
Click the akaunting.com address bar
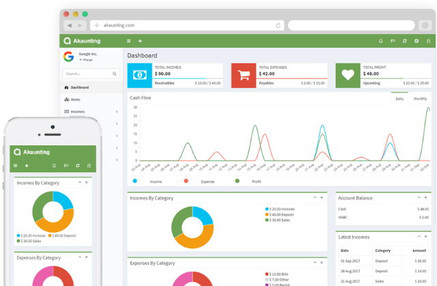pos(187,25)
